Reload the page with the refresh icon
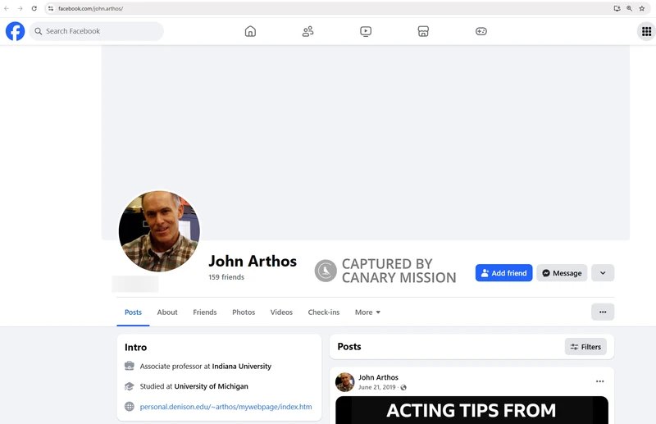Viewport: 656px width, 424px height. 34,8
